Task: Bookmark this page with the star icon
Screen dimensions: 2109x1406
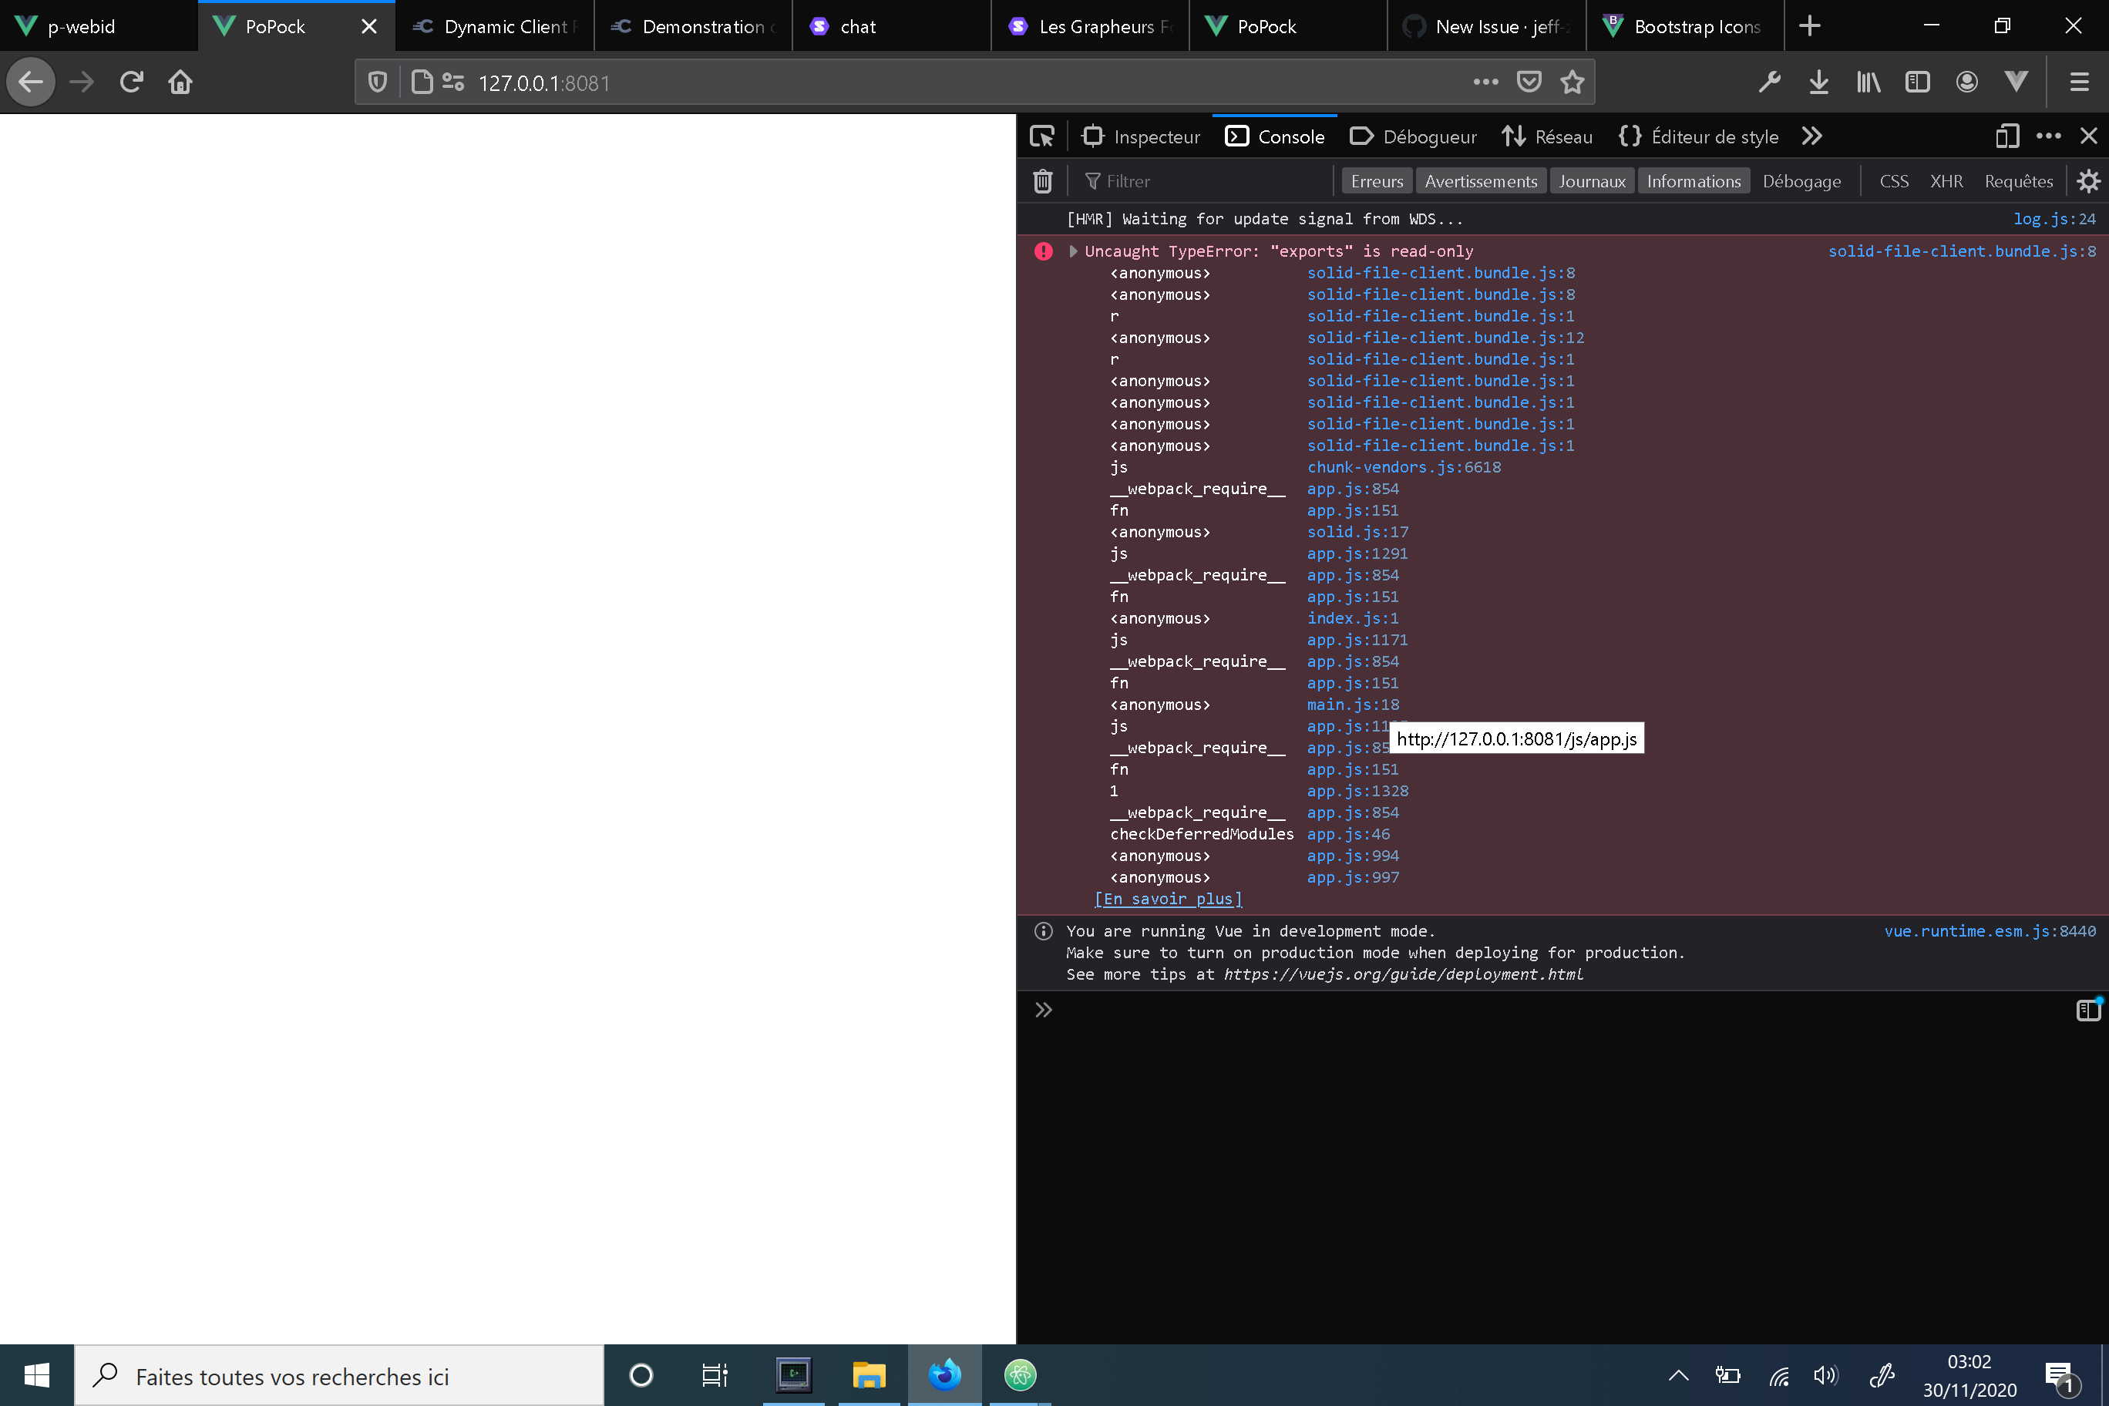Action: (x=1572, y=82)
